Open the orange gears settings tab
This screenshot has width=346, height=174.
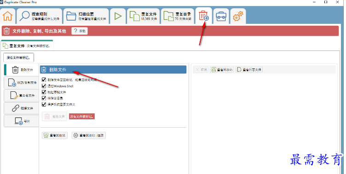pos(238,16)
